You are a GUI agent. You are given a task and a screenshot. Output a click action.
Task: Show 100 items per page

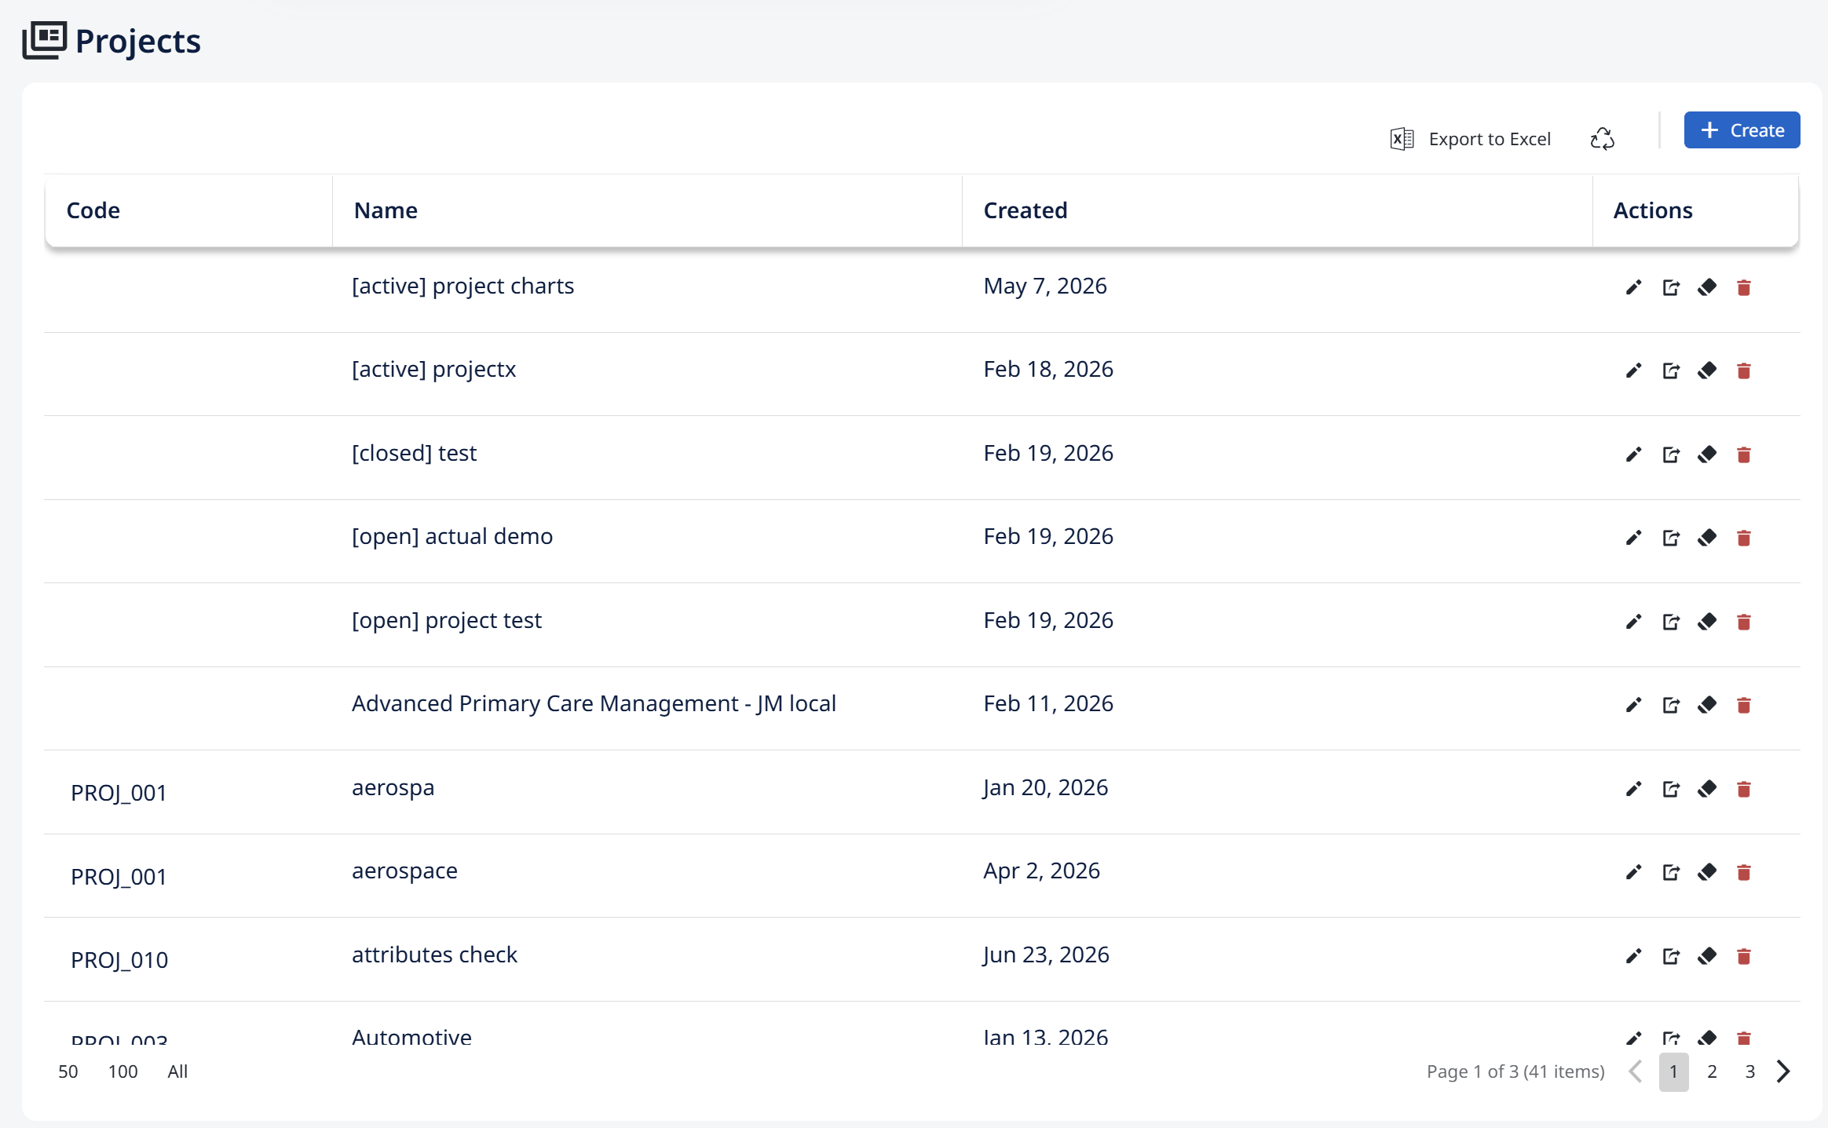click(x=123, y=1071)
